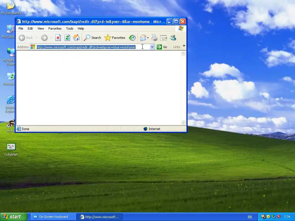Print the page with printer icon
295x221 pixels.
click(x=154, y=38)
